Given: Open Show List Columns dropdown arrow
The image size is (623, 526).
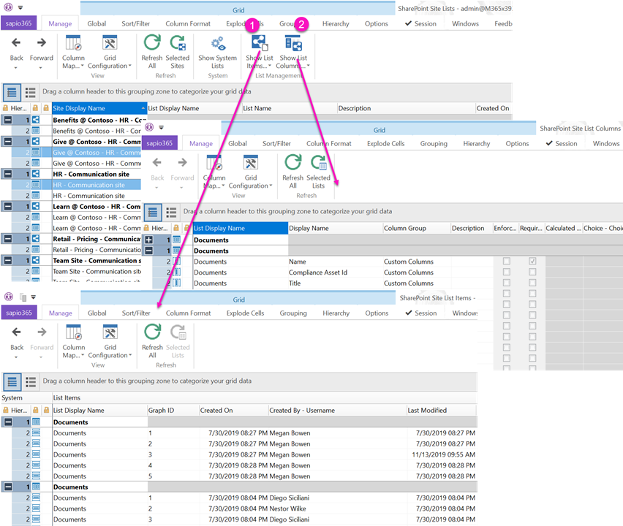Looking at the screenshot, I should click(x=309, y=66).
